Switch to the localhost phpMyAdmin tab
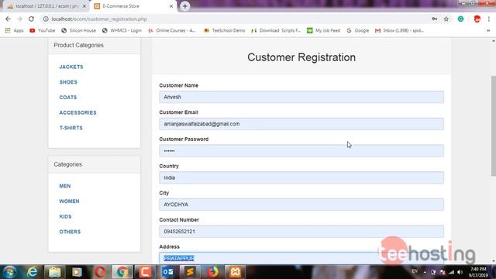This screenshot has width=496, height=279. click(x=46, y=6)
